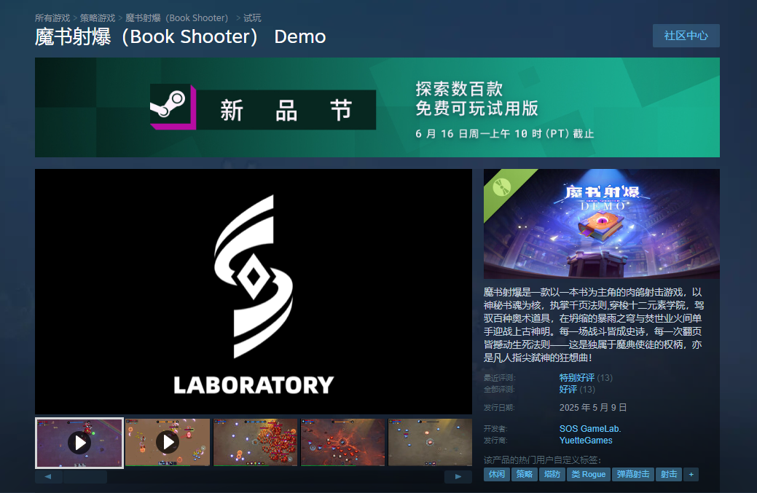The image size is (757, 493).
Task: Click the 魔书射爆 Demo header capsule image
Action: pyautogui.click(x=602, y=224)
